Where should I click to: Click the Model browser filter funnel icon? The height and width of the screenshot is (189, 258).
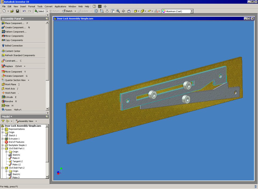point(3,121)
